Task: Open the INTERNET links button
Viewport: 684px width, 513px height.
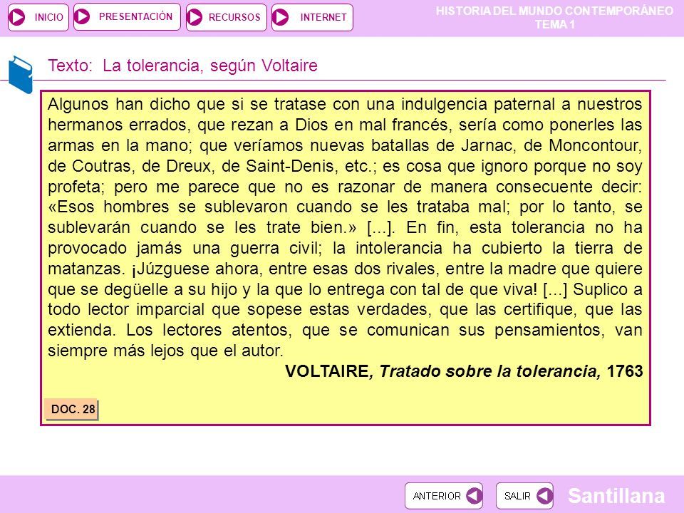Action: coord(312,17)
